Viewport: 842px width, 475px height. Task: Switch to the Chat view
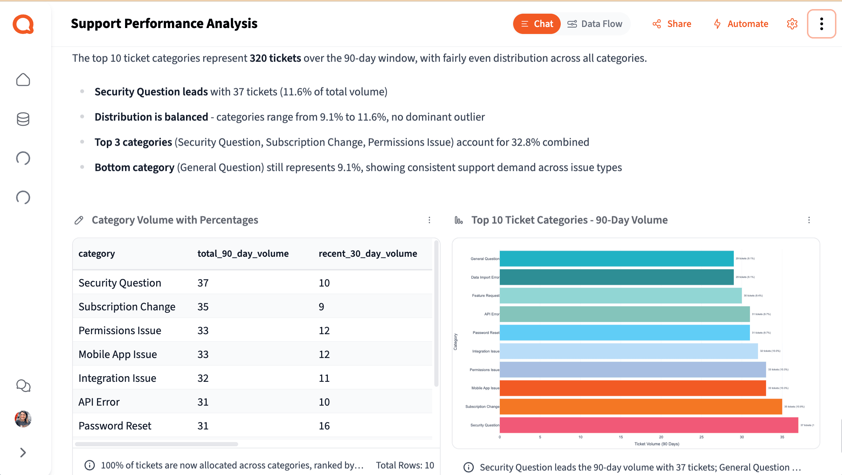[537, 24]
